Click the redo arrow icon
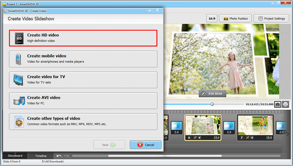 click(x=66, y=156)
